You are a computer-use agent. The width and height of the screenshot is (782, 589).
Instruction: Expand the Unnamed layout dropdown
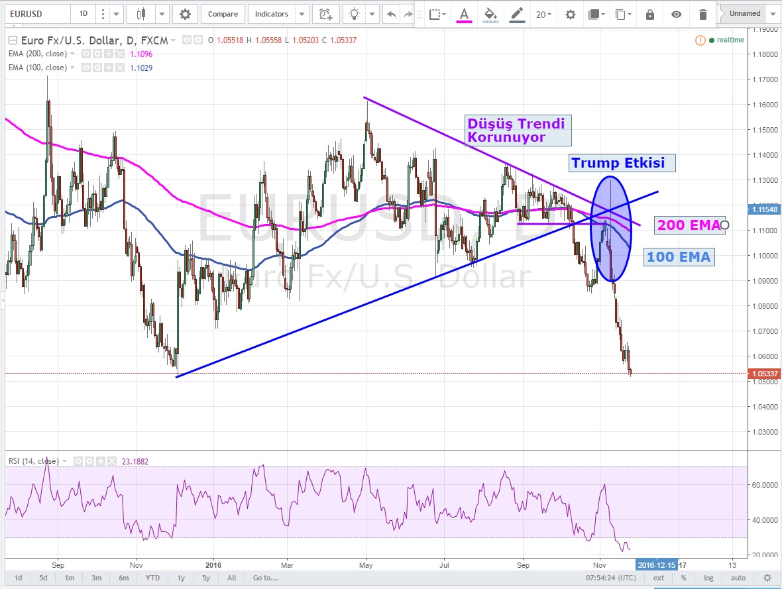pos(772,14)
